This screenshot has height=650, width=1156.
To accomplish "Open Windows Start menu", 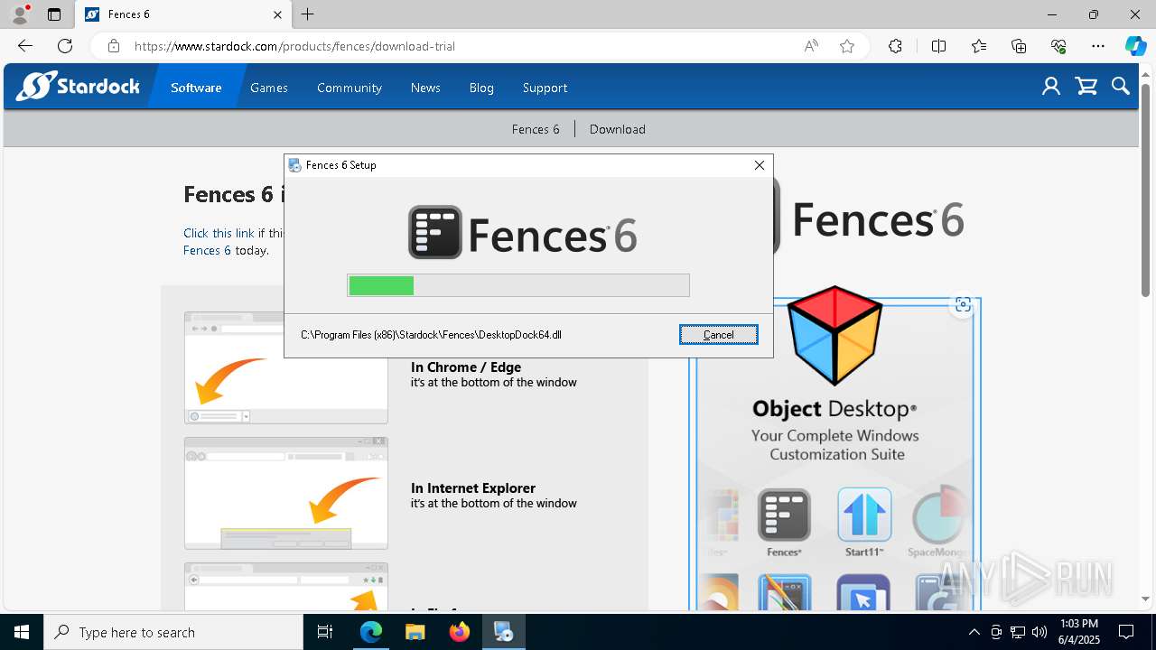I will 22,632.
